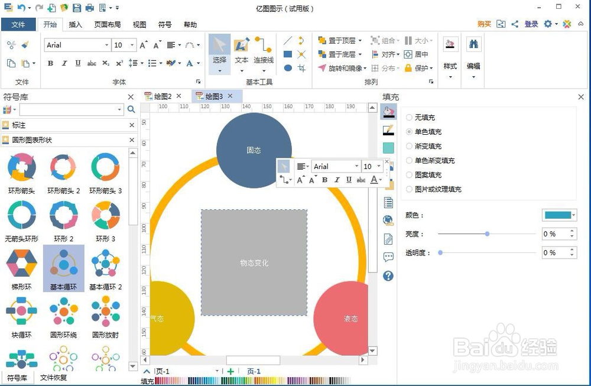Click the Bold button in ribbon
Viewport: 591px width, 386px height.
tap(50, 63)
